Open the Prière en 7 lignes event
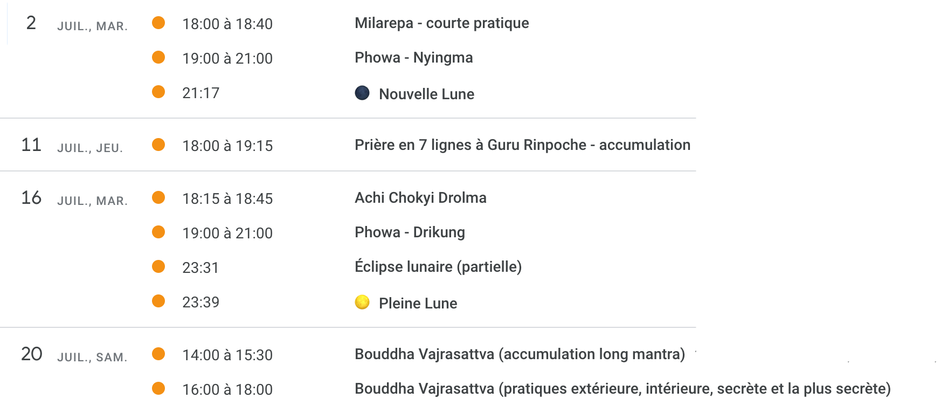 [522, 145]
